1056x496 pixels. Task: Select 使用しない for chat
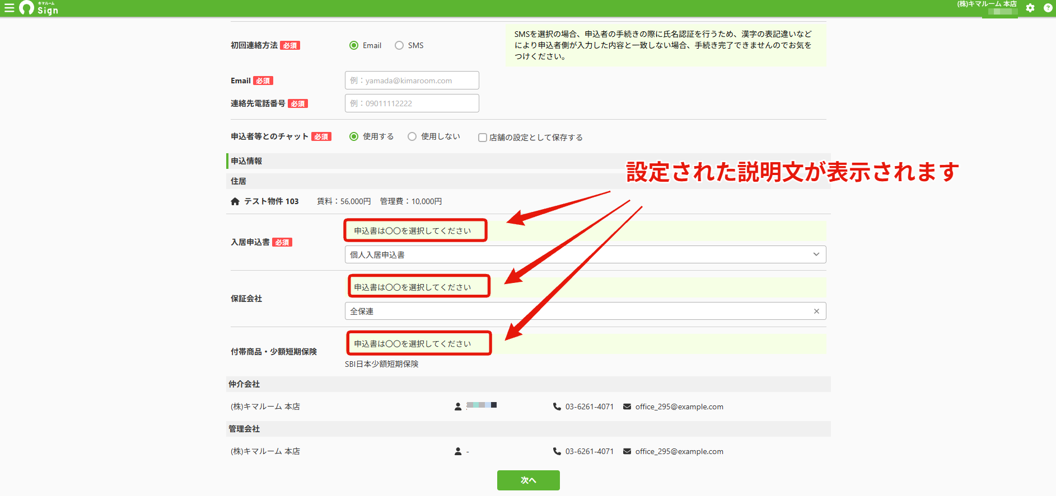point(412,136)
